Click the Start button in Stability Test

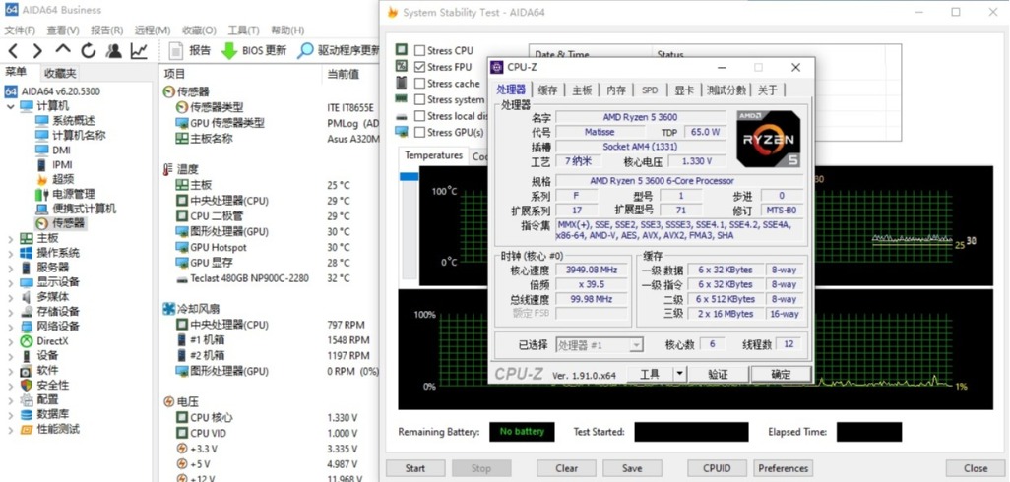pyautogui.click(x=415, y=468)
